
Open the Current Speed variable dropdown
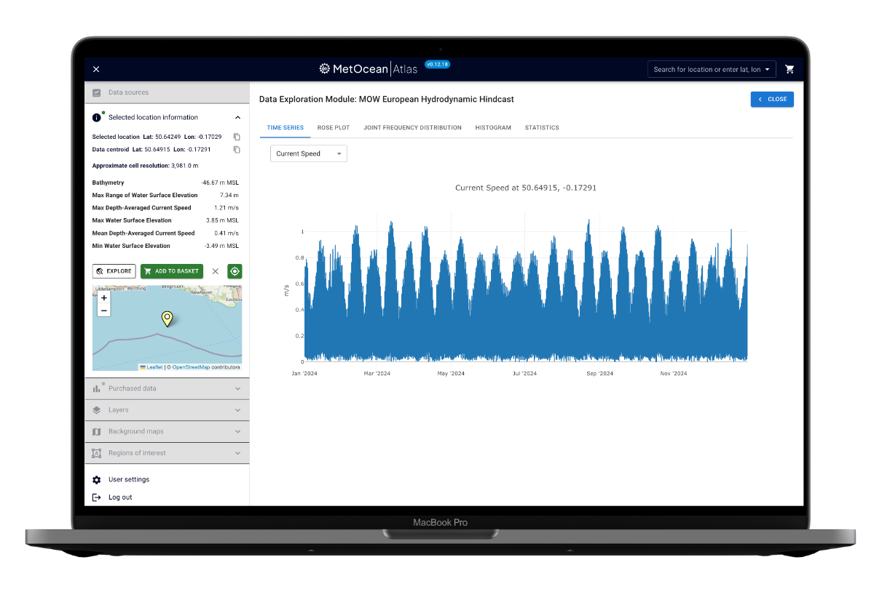click(x=308, y=153)
